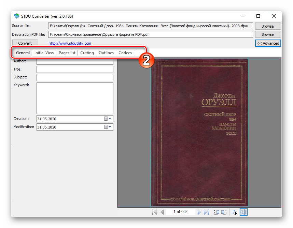Open the Pages list tab
293x228 pixels.
click(67, 53)
